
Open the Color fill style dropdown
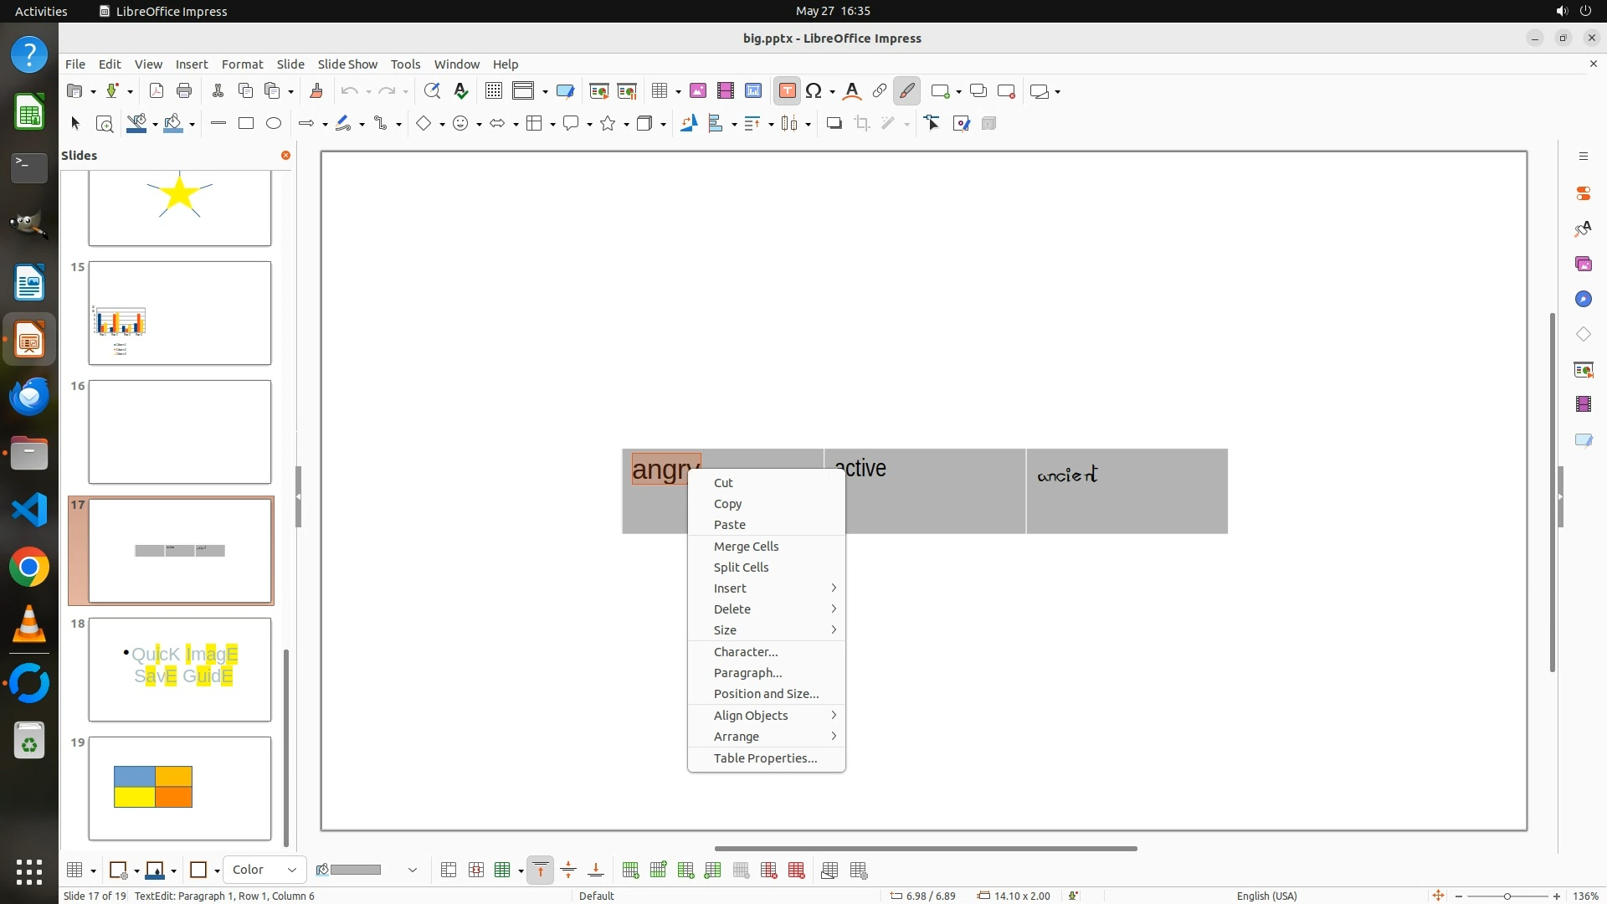click(x=264, y=870)
